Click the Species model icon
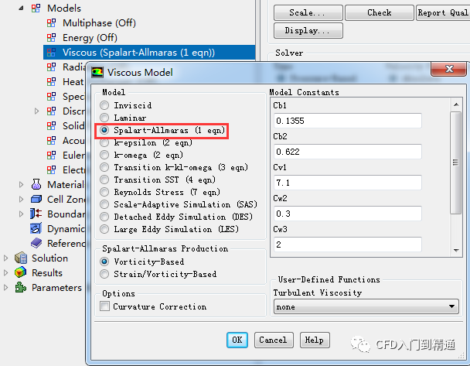The height and width of the screenshot is (366, 470). (51, 96)
